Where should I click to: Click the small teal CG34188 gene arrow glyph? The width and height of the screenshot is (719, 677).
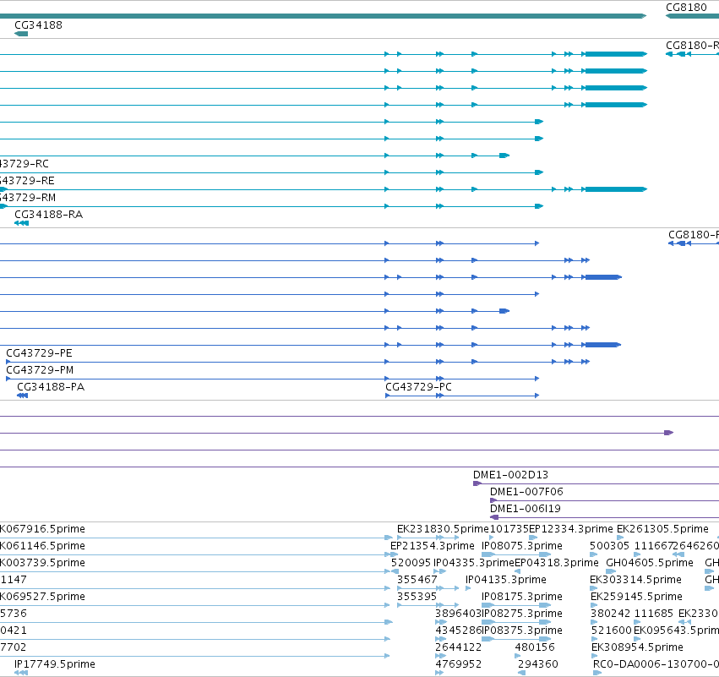tap(21, 34)
